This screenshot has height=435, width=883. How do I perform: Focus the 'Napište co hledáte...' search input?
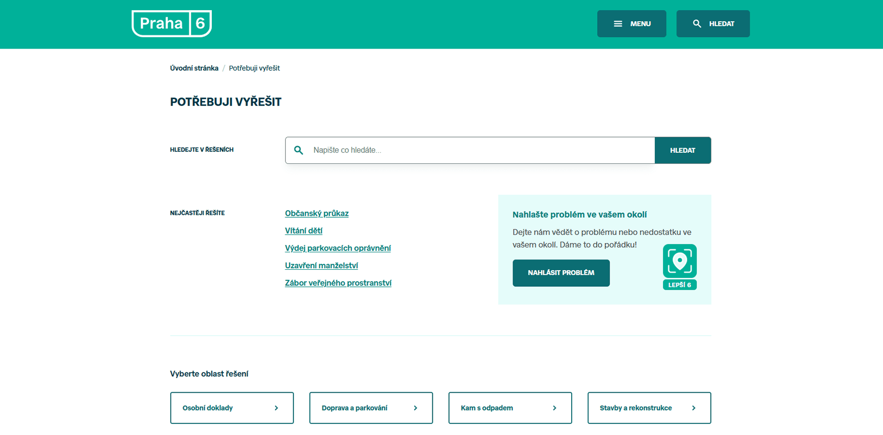point(480,150)
